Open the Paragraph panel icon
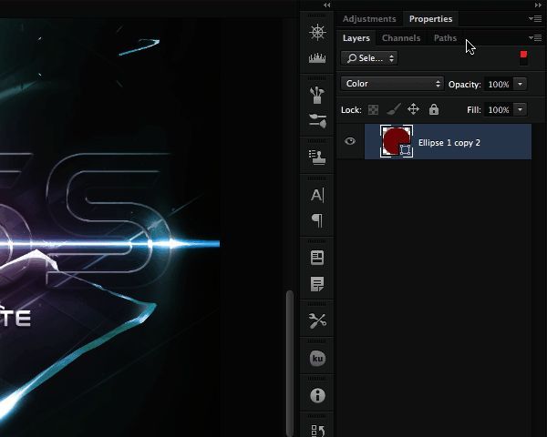Viewport: 547px width, 437px height. (317, 219)
